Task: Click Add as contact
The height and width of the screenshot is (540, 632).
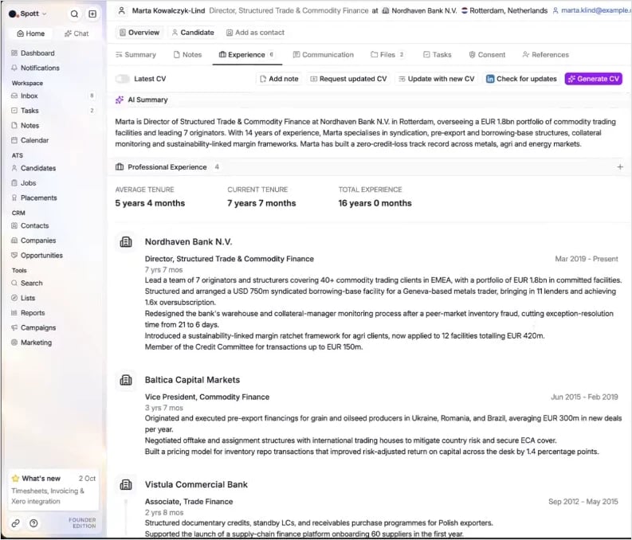Action: [255, 33]
